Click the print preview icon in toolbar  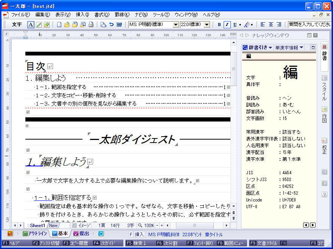pyautogui.click(x=83, y=25)
